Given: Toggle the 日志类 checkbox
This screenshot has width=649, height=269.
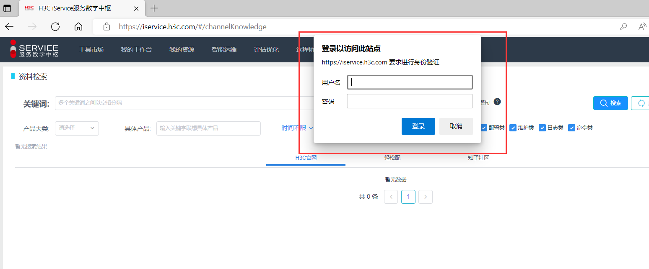Looking at the screenshot, I should tap(542, 128).
